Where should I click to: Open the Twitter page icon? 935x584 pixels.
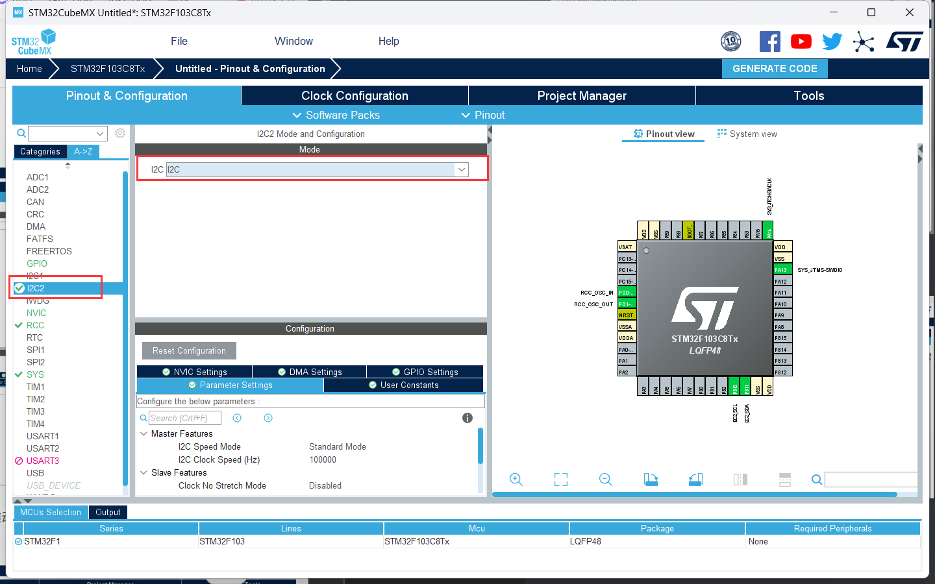[x=832, y=42]
